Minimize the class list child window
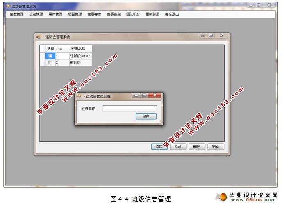Screen dimensions: 282x204 pyautogui.click(x=203, y=36)
